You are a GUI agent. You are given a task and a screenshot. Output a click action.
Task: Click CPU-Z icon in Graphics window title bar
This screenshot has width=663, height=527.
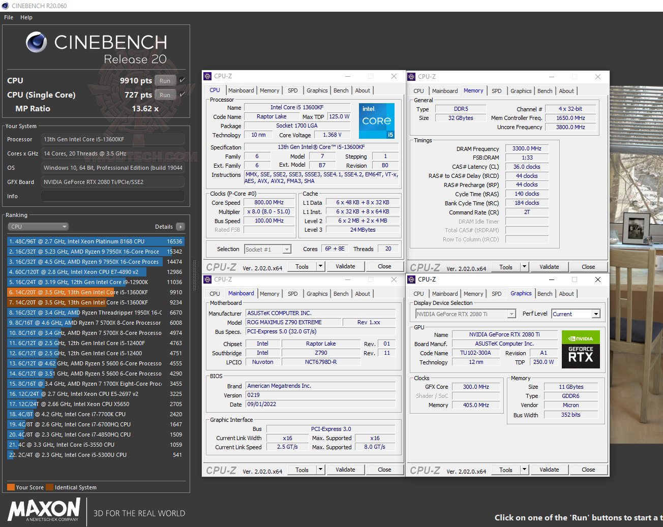411,280
